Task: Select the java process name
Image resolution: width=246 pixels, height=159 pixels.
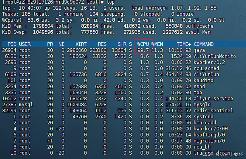Action: [x=199, y=50]
